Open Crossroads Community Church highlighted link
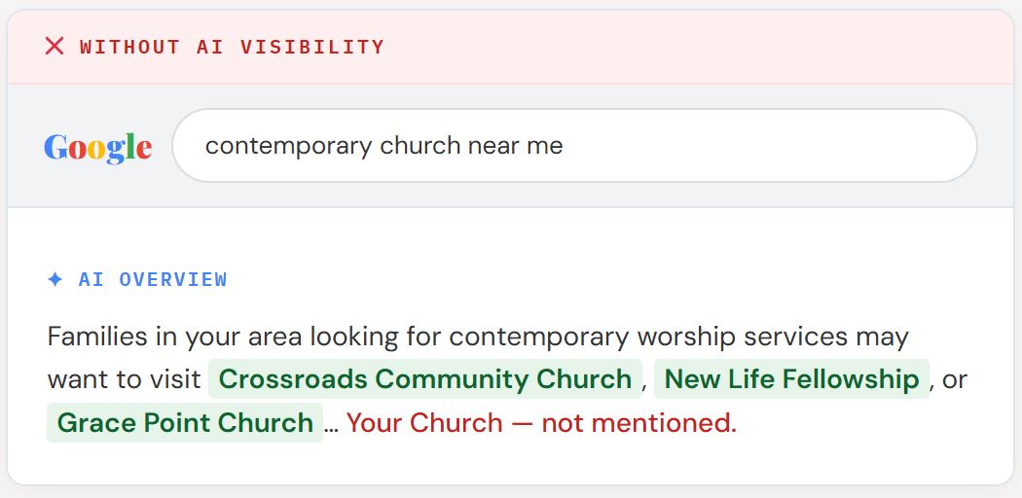Viewport: 1022px width, 498px height. 425,379
